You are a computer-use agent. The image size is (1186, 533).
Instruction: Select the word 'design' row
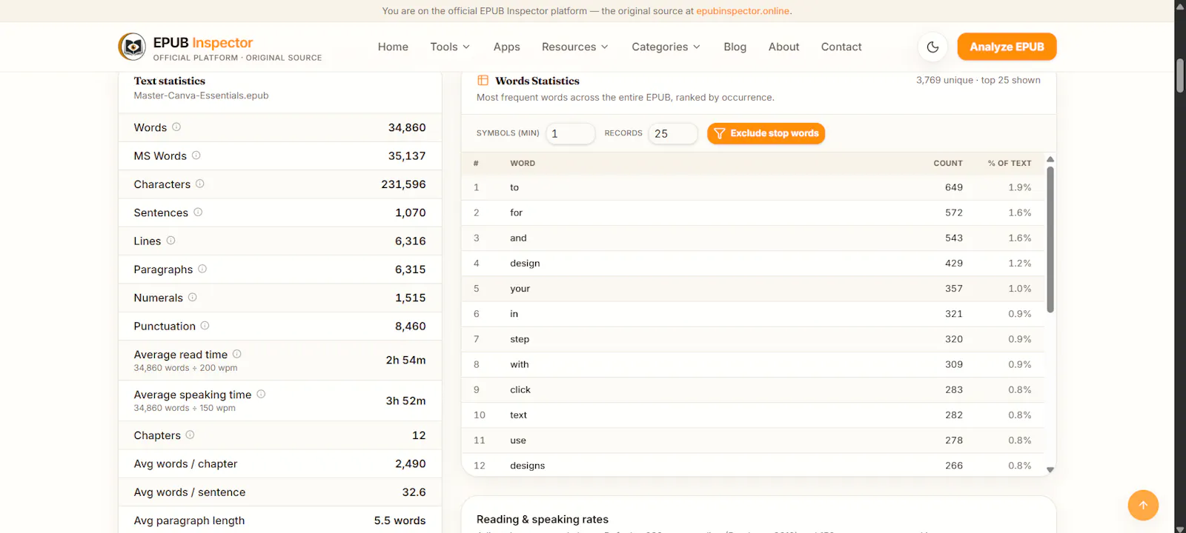(x=752, y=264)
